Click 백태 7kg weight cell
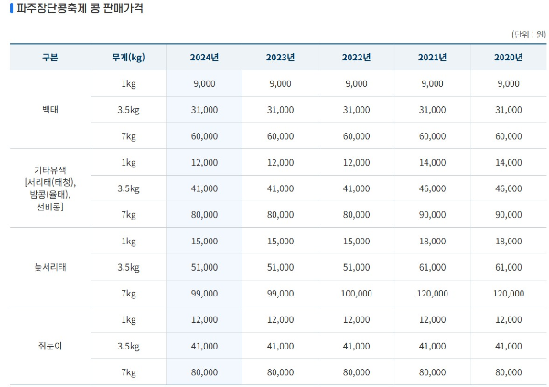549x387 pixels. click(128, 136)
